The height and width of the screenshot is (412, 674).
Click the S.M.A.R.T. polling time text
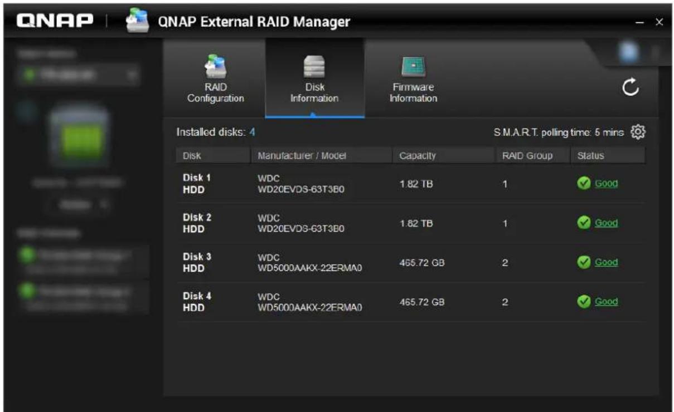point(559,133)
